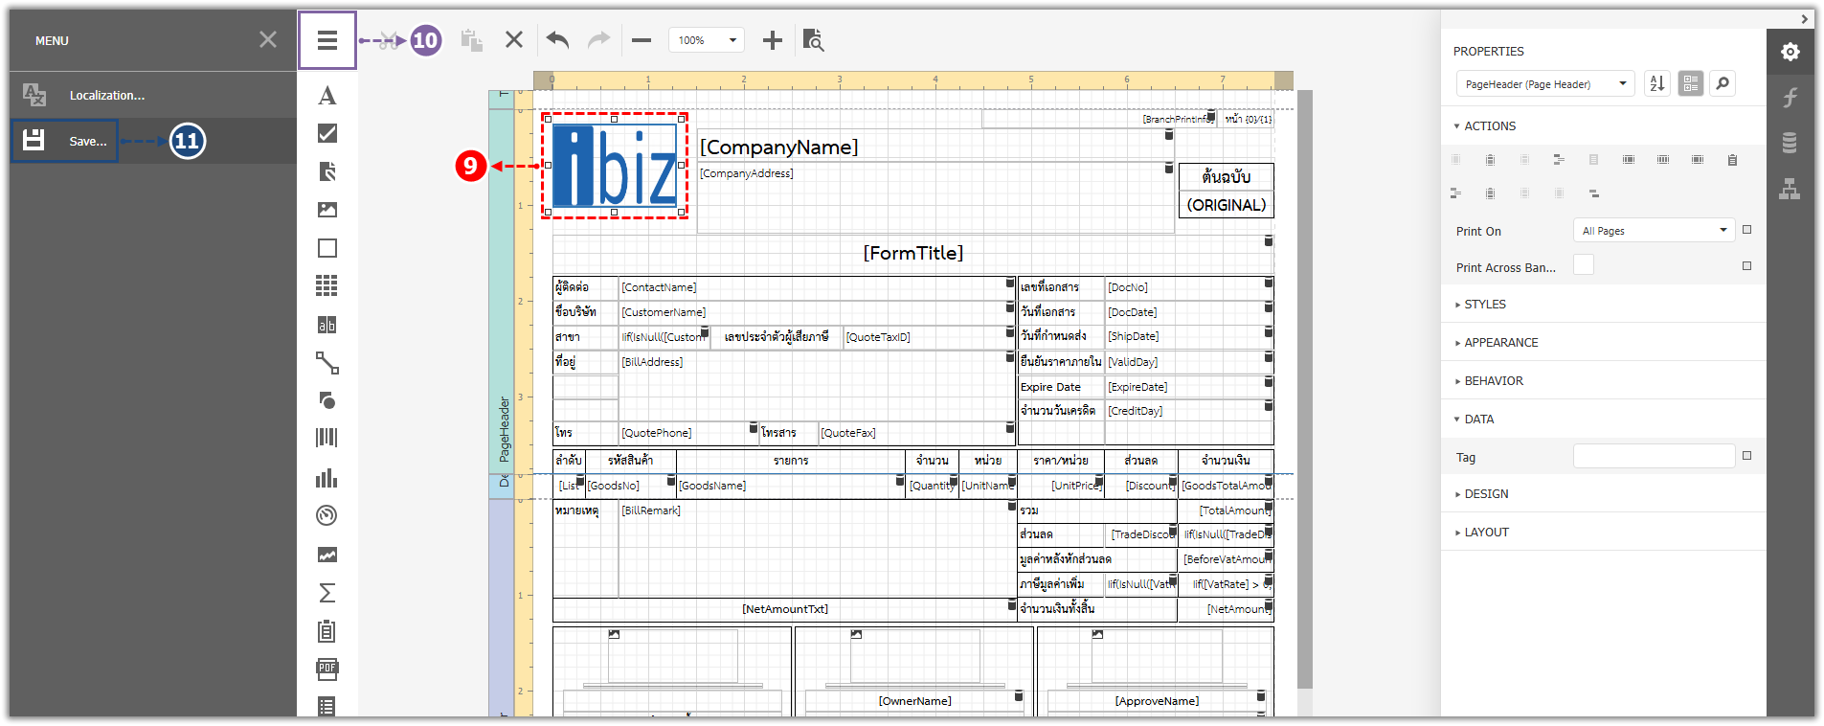Click the Undo arrow in toolbar

557,40
